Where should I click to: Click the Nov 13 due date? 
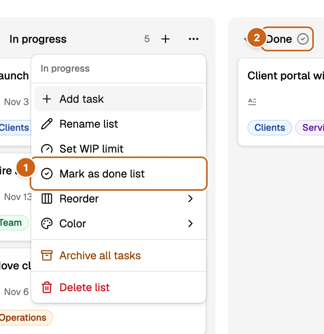(18, 197)
